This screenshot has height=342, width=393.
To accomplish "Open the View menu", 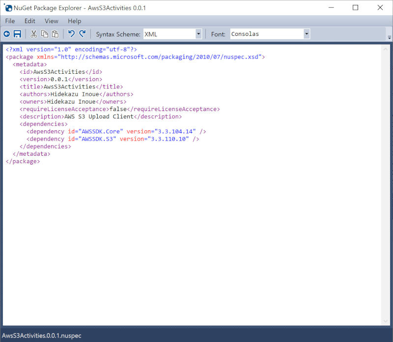I will pyautogui.click(x=51, y=21).
